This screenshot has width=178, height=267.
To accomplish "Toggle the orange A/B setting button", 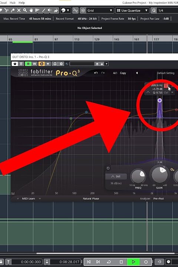I will tap(42, 64).
